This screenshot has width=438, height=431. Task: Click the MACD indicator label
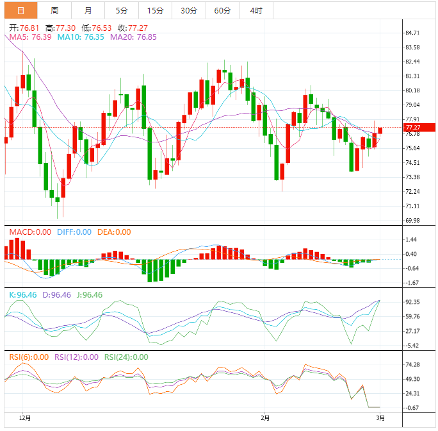tap(29, 232)
